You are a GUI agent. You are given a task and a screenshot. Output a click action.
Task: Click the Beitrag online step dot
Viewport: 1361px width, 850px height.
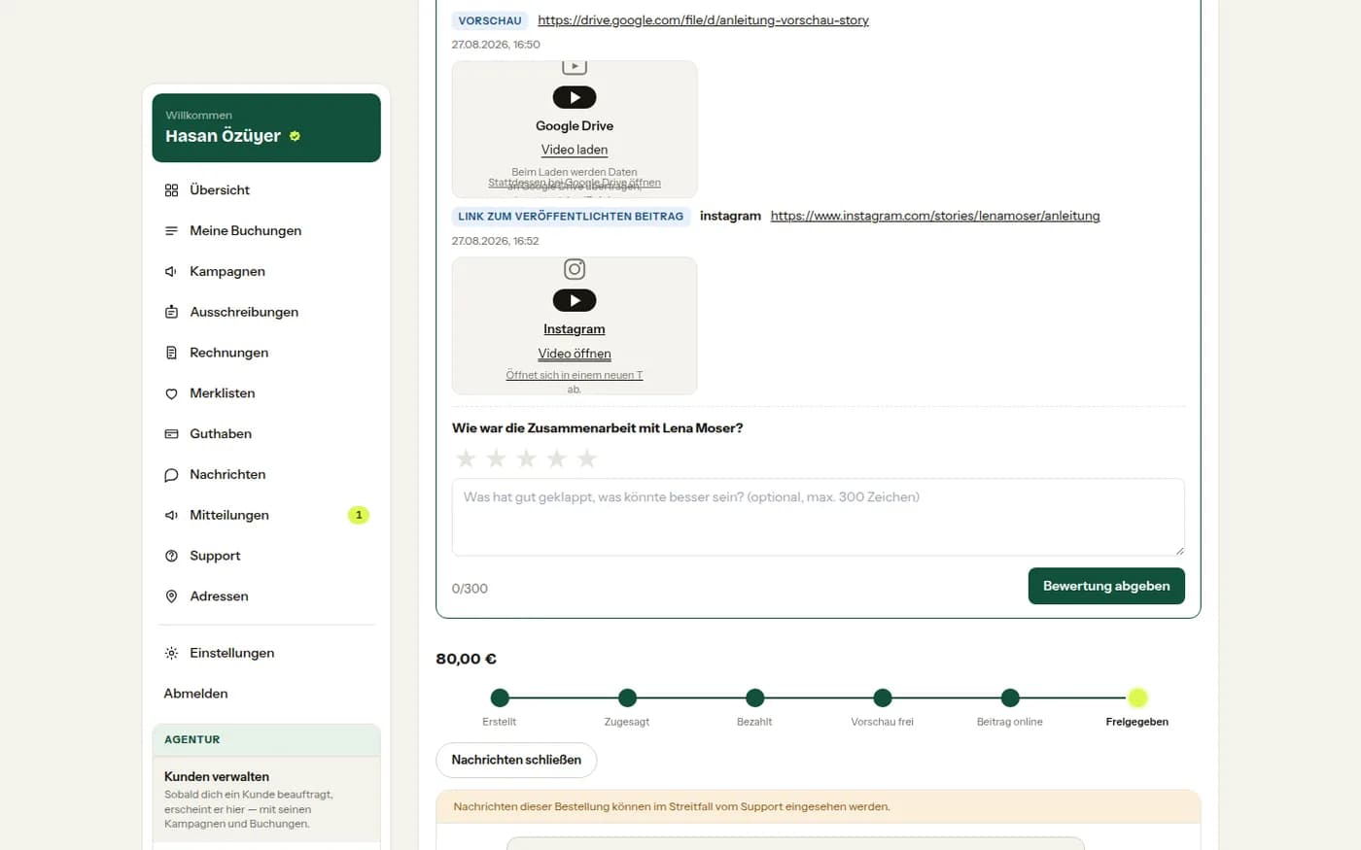[x=1010, y=697]
